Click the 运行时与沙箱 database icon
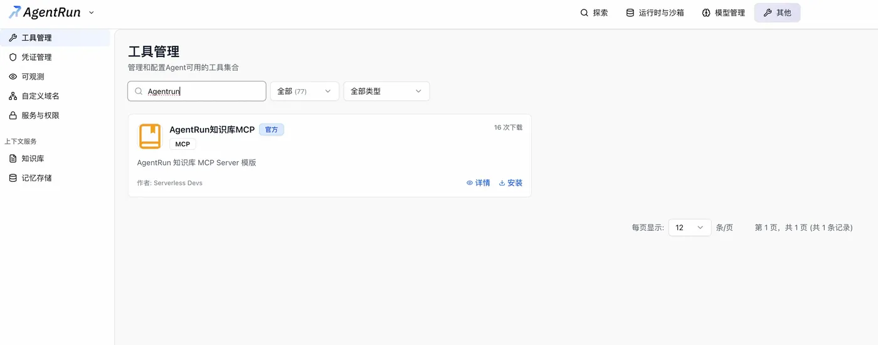878x345 pixels. coord(630,13)
